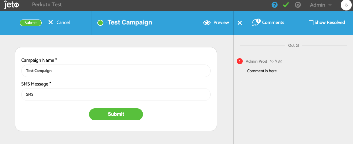Click the green checkmark status icon
Viewport: 353px width, 144px height.
tap(286, 5)
